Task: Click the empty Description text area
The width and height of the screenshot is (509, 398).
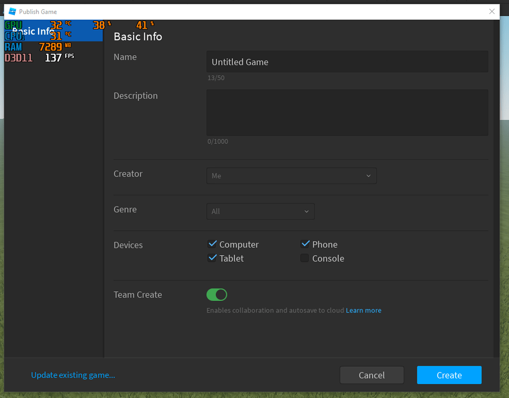Action: click(347, 113)
